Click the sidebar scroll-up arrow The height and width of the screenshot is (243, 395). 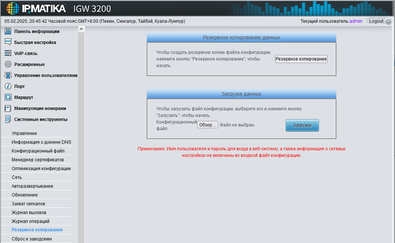[x=81, y=29]
